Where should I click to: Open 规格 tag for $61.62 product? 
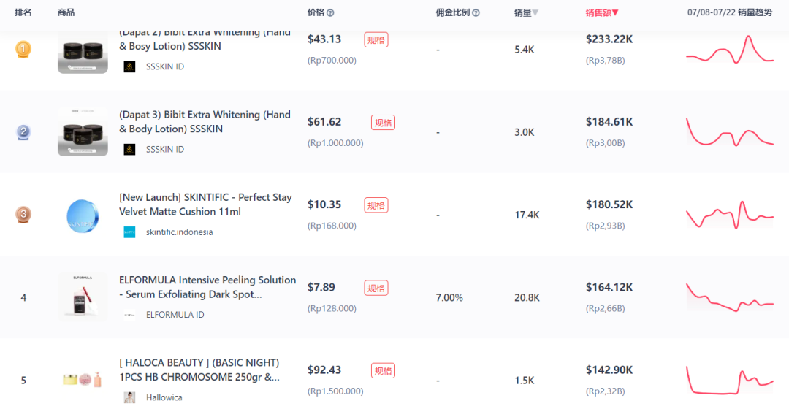click(x=383, y=122)
